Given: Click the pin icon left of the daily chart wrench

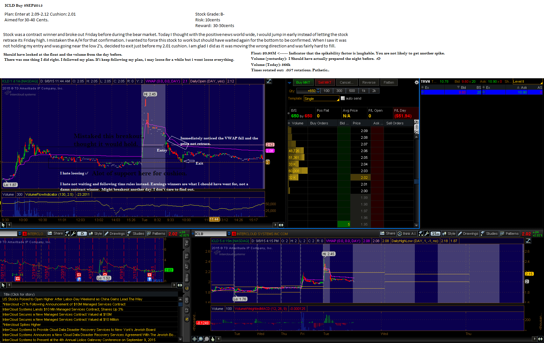Looking at the screenshot, I should pyautogui.click(x=67, y=234).
